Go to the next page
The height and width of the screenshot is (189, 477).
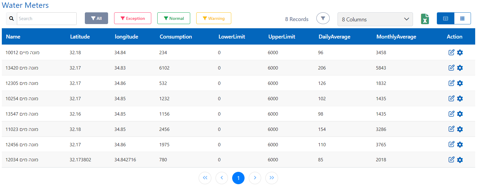tap(255, 178)
